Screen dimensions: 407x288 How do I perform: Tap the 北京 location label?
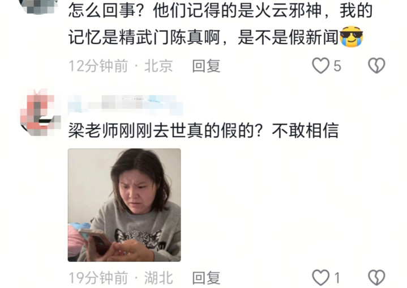tap(158, 66)
